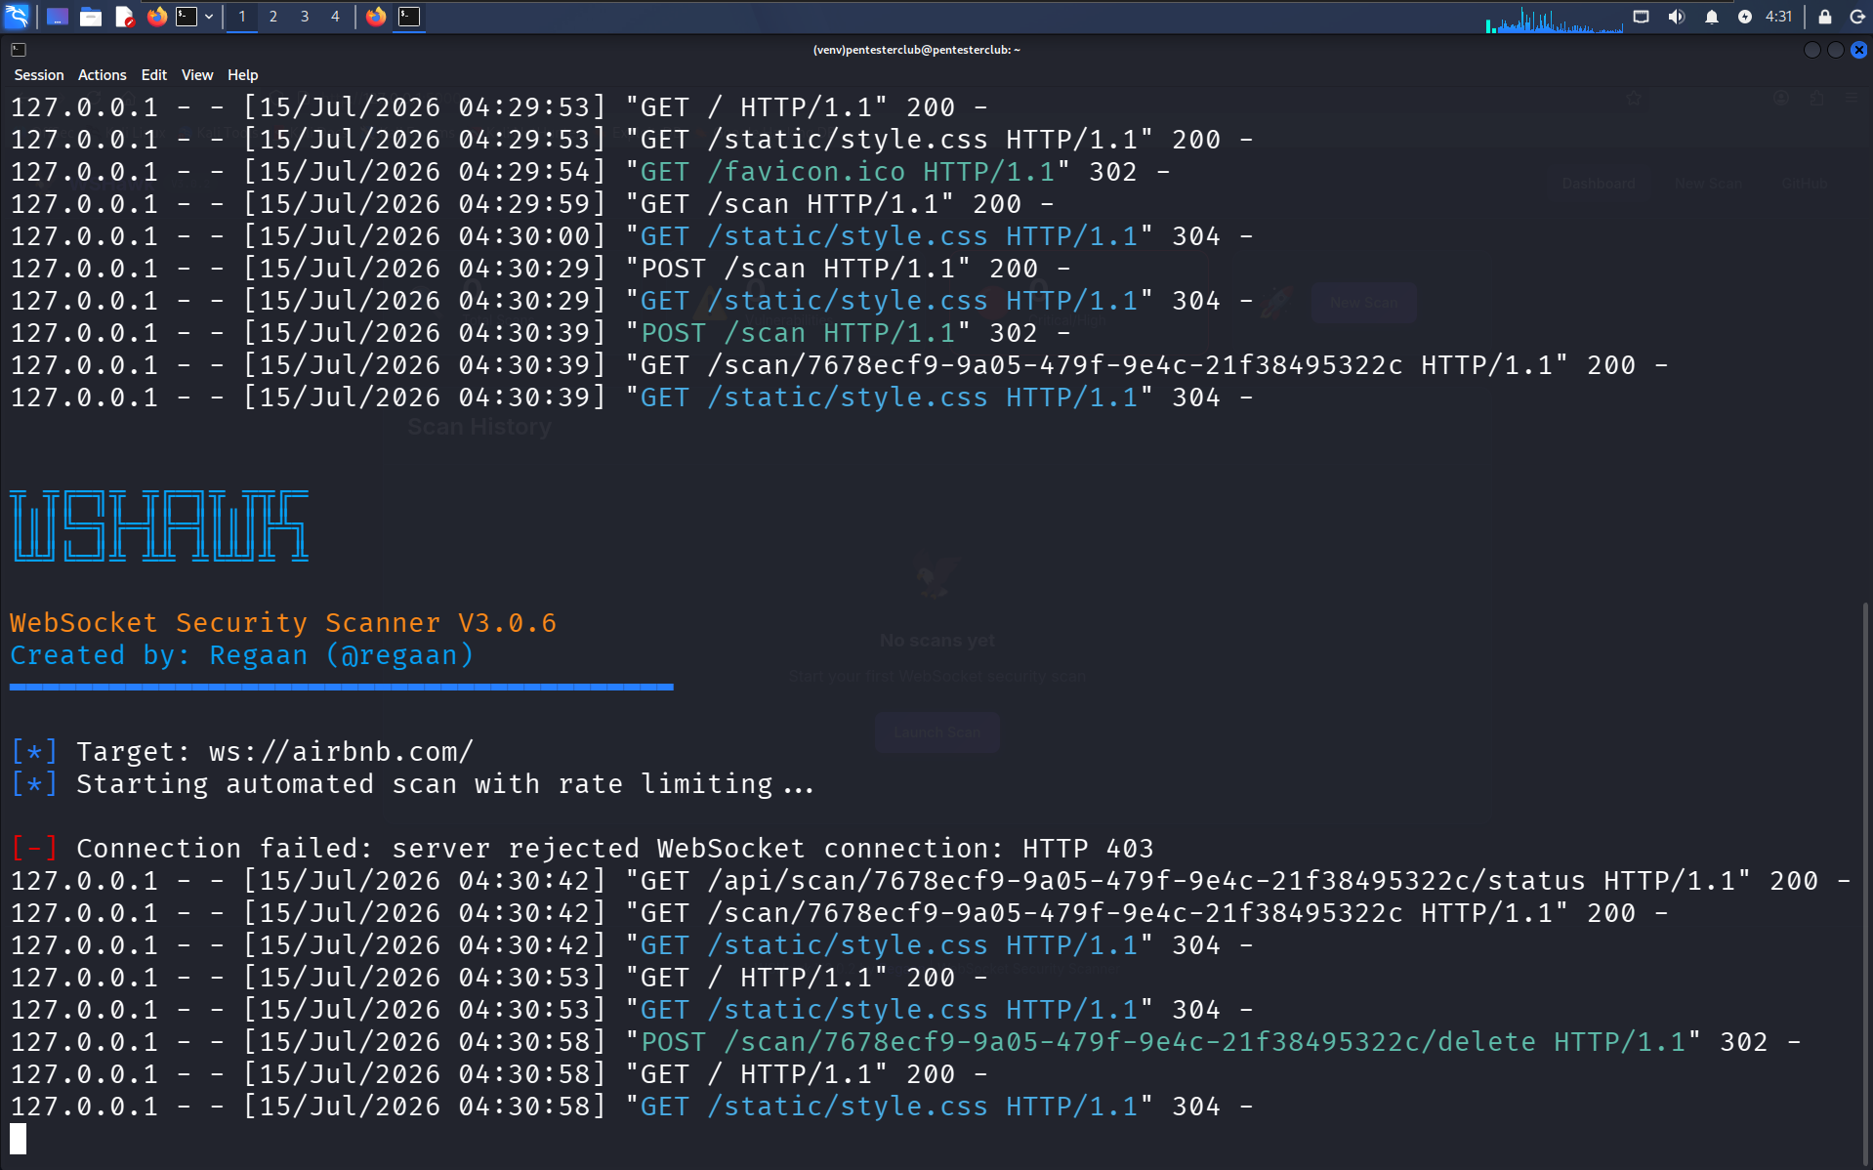Open the power manager tray icon
Image resolution: width=1873 pixels, height=1170 pixels.
click(x=1745, y=16)
